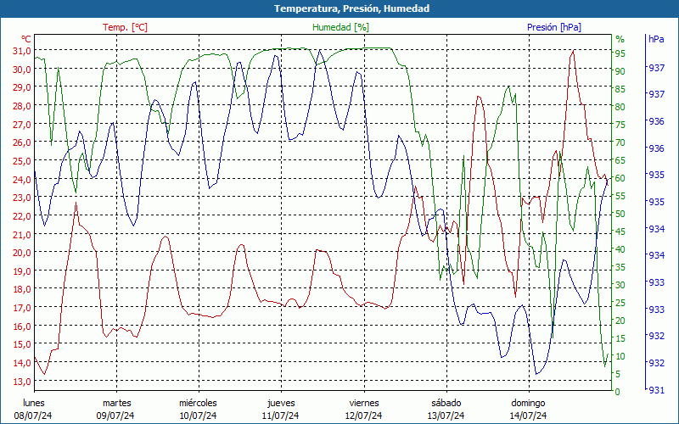Select the blue "Presión [hPa]" legend label

point(554,27)
